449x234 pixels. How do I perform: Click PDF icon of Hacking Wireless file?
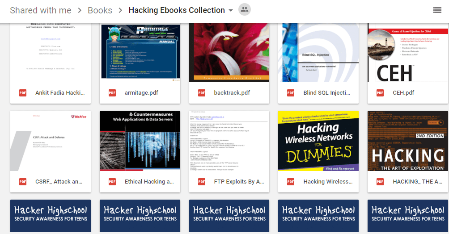291,182
